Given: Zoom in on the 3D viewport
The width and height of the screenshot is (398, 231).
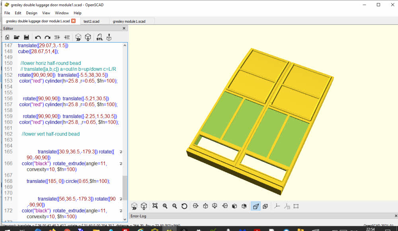Looking at the screenshot, I should click(x=165, y=206).
